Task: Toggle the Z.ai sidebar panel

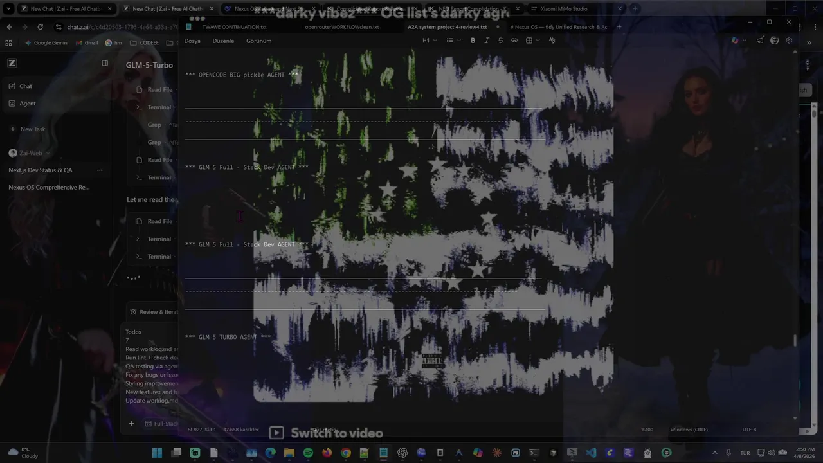Action: pos(105,63)
